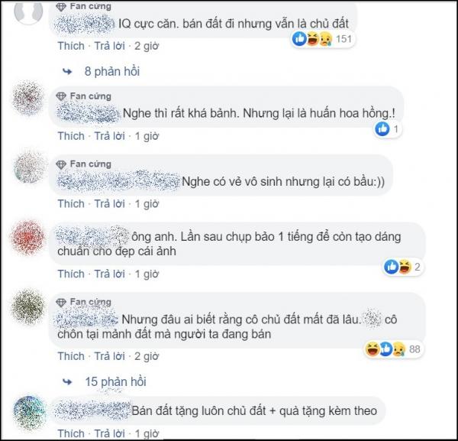Click the 'Fan cứng' diamond badge on the 'vô sinh' comment
Image resolution: width=458 pixels, height=441 pixels.
coord(61,164)
